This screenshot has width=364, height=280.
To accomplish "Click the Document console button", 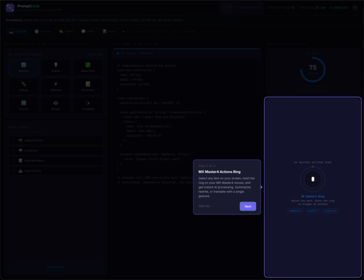I will pyautogui.click(x=88, y=86).
